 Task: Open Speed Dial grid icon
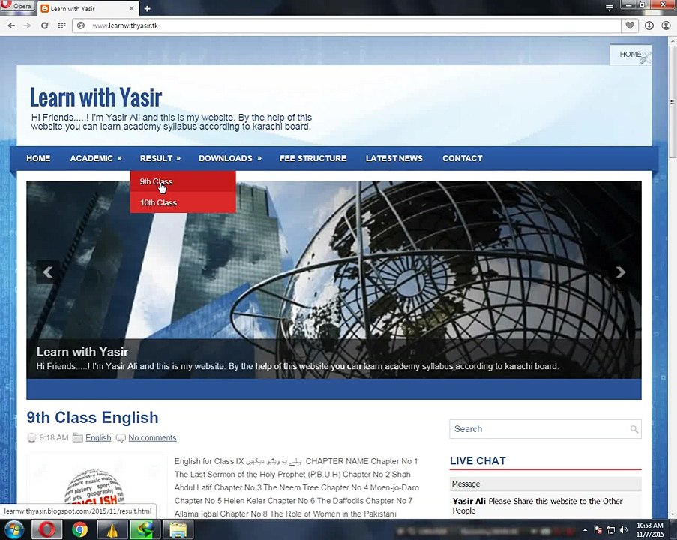[x=61, y=25]
